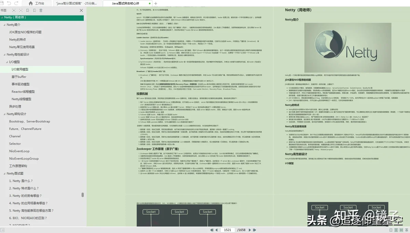Image resolution: width=410 pixels, height=233 pixels.
Task: Go to the next page arrow
Action: point(249,230)
